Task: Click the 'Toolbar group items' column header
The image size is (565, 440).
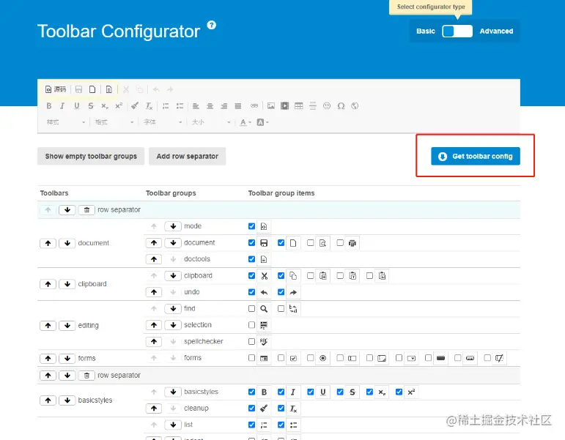Action: click(x=281, y=193)
